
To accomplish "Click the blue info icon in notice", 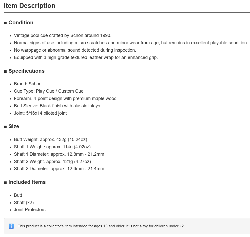I will pyautogui.click(x=11, y=226).
